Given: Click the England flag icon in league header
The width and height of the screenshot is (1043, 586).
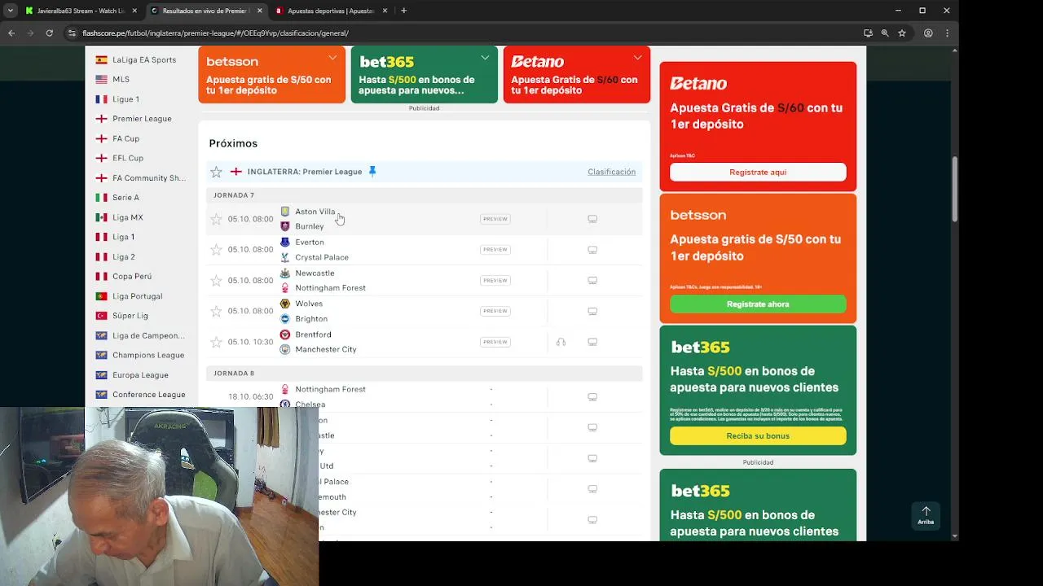Looking at the screenshot, I should coord(236,172).
